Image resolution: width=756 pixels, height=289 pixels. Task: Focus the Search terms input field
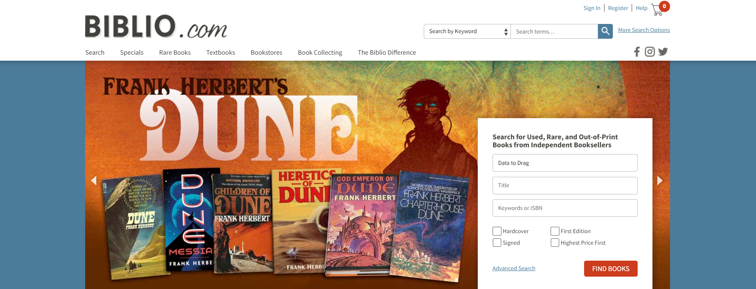click(x=554, y=32)
